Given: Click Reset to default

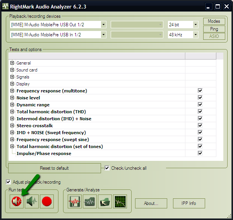Looking at the screenshot, I should click(55, 168).
